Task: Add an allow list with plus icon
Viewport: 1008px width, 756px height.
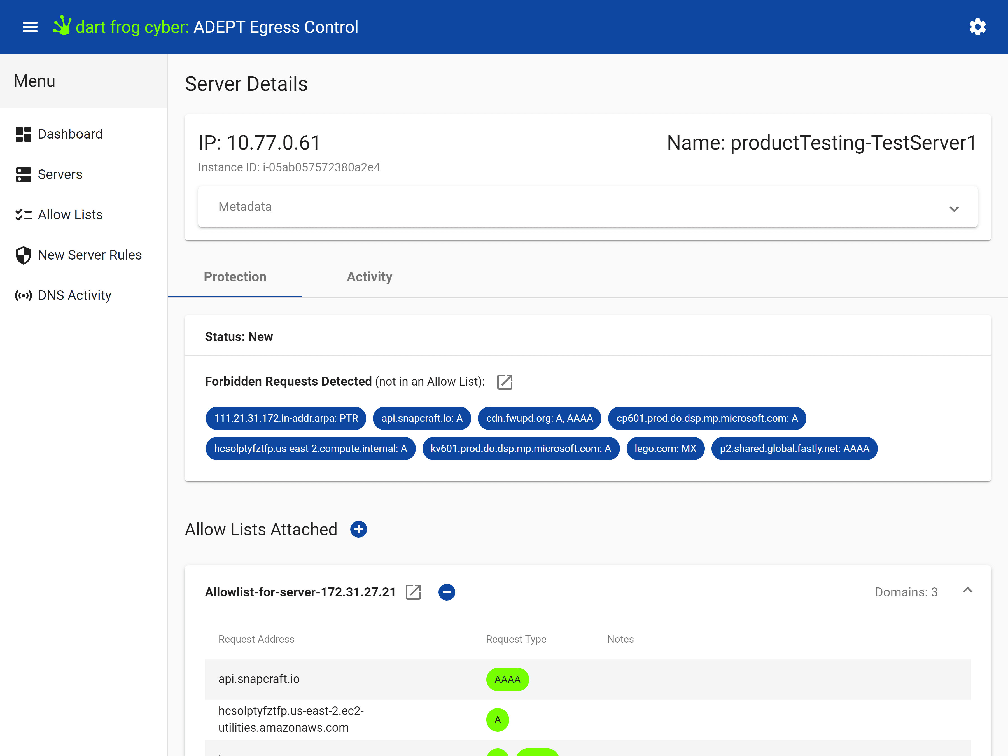Action: (359, 529)
